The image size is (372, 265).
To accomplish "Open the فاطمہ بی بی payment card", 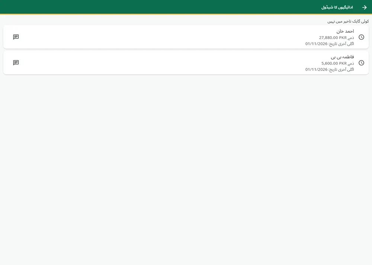I will pos(186,63).
